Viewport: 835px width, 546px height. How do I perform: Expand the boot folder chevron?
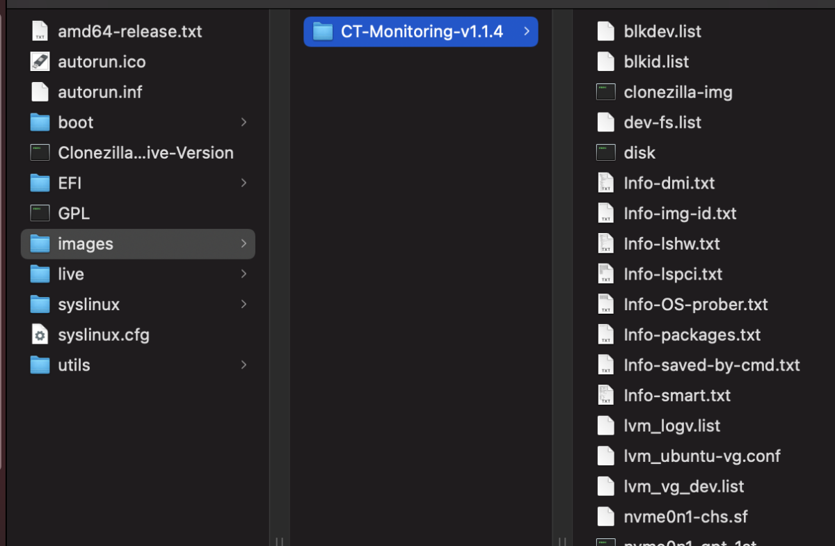pyautogui.click(x=244, y=122)
